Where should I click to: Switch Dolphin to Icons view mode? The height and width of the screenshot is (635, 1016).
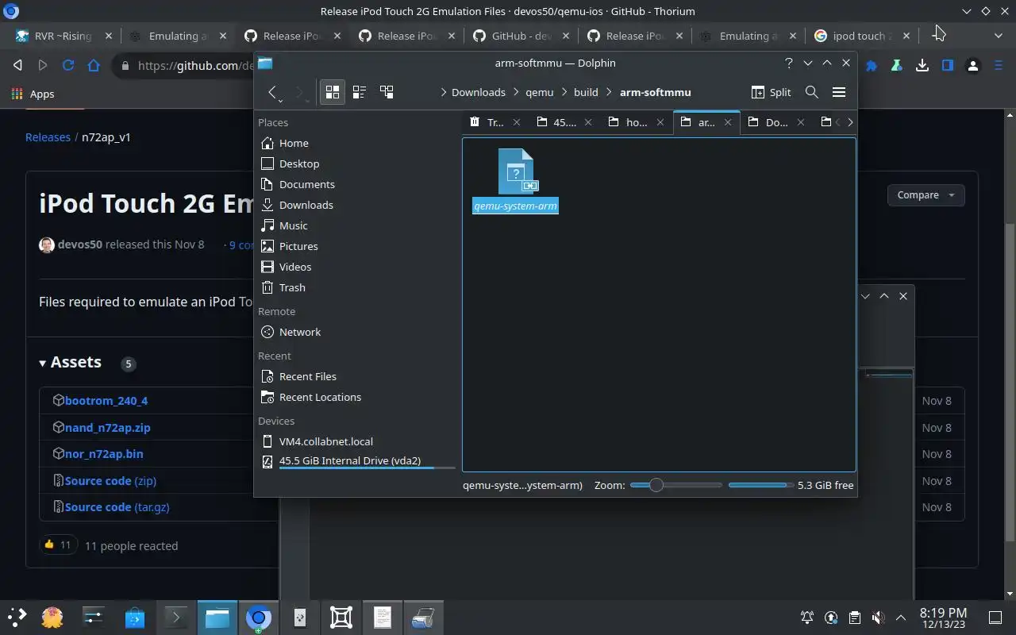tap(333, 92)
